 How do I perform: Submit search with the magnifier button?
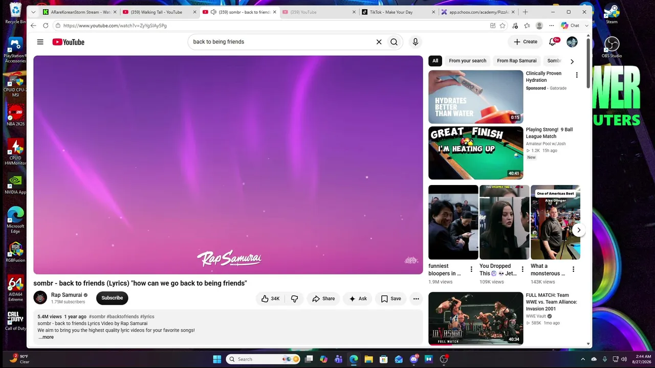tap(394, 42)
